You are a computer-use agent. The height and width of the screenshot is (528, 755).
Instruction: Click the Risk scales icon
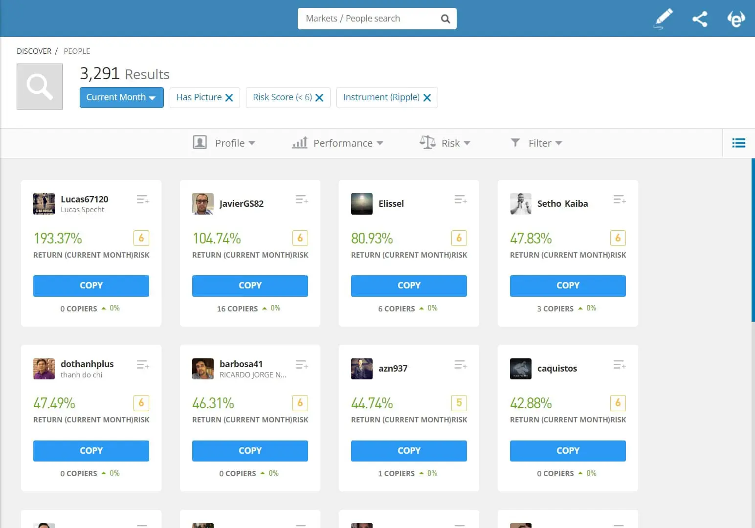click(427, 142)
